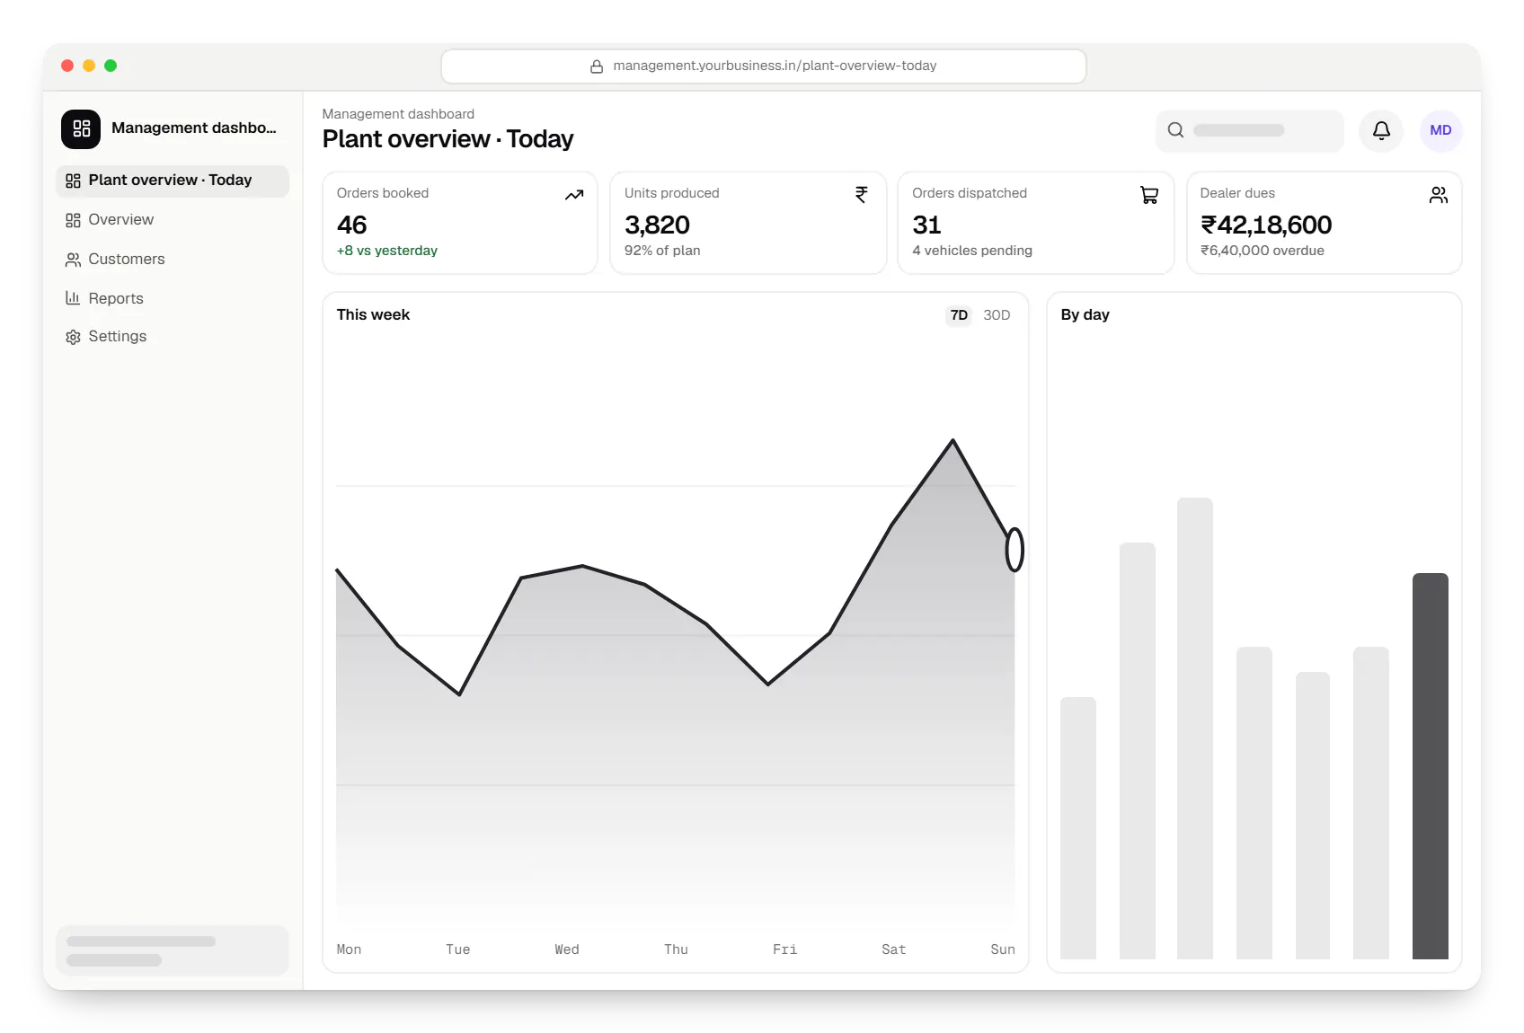Click the 'This week' chart title
This screenshot has width=1524, height=1033.
tap(373, 315)
